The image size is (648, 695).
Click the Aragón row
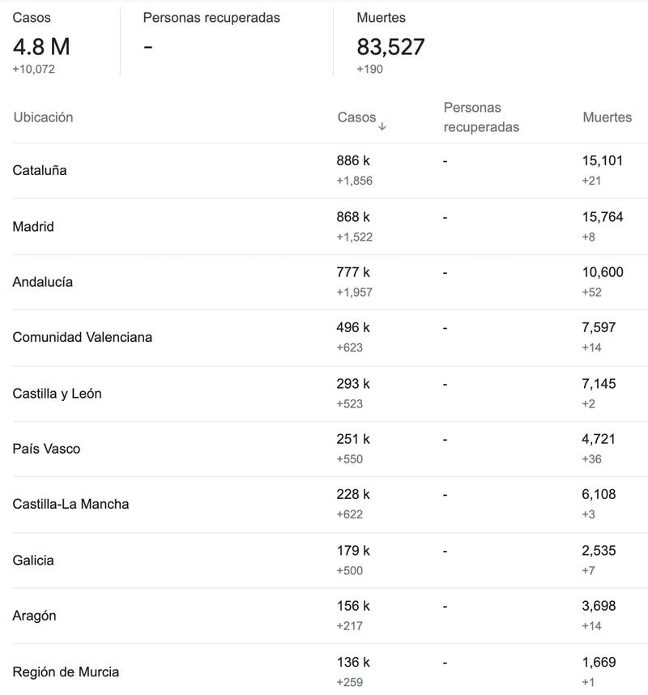(x=35, y=616)
